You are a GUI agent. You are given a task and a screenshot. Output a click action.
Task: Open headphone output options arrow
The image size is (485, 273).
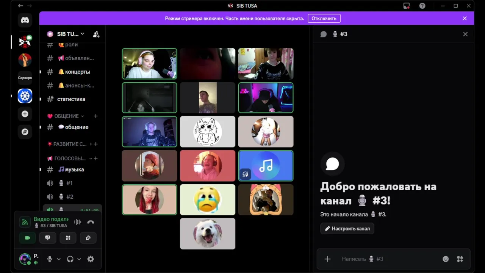coord(79,259)
